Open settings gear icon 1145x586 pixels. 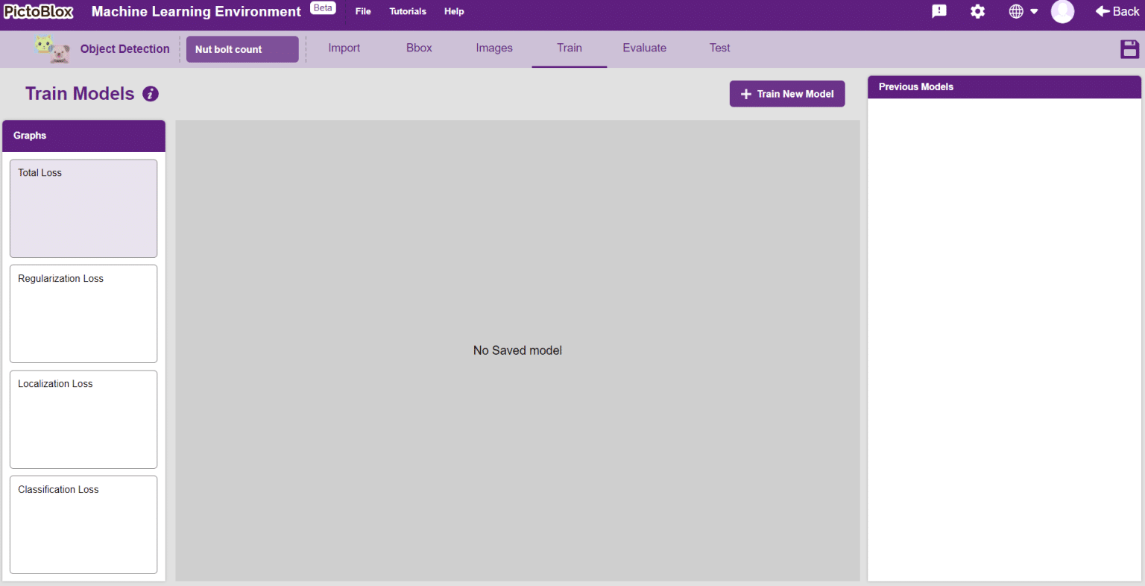(x=977, y=11)
